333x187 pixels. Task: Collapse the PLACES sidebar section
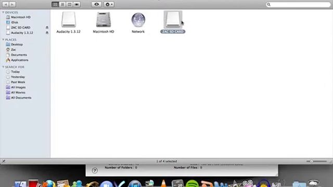click(x=3, y=39)
